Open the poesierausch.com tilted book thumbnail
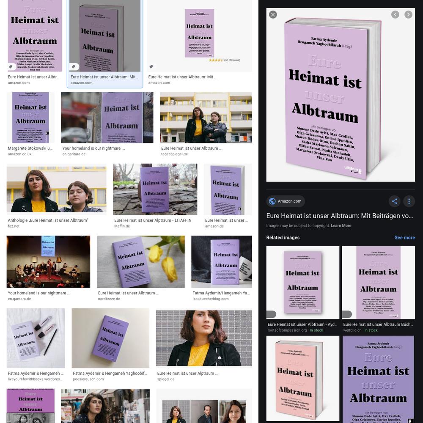Image resolution: width=423 pixels, height=423 pixels. click(110, 338)
